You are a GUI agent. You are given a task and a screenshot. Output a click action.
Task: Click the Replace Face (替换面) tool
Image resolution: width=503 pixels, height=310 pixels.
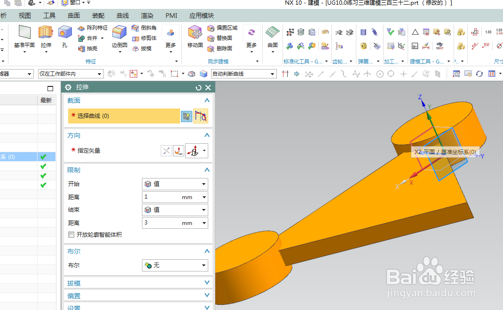pyautogui.click(x=220, y=38)
